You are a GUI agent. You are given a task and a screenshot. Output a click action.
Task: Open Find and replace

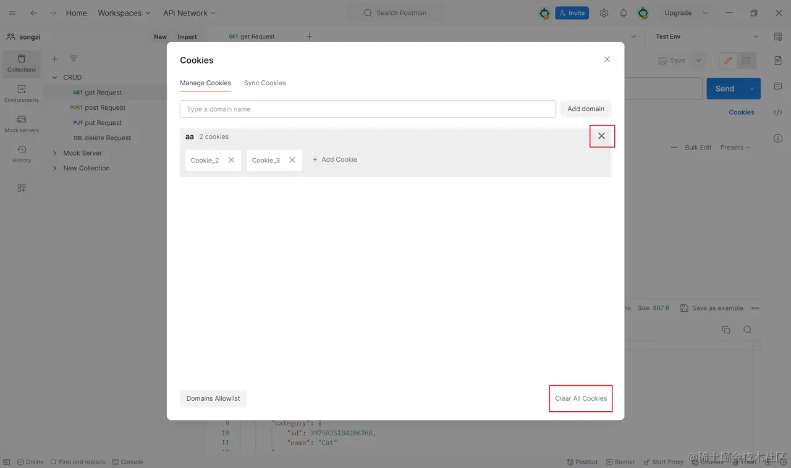tap(78, 462)
